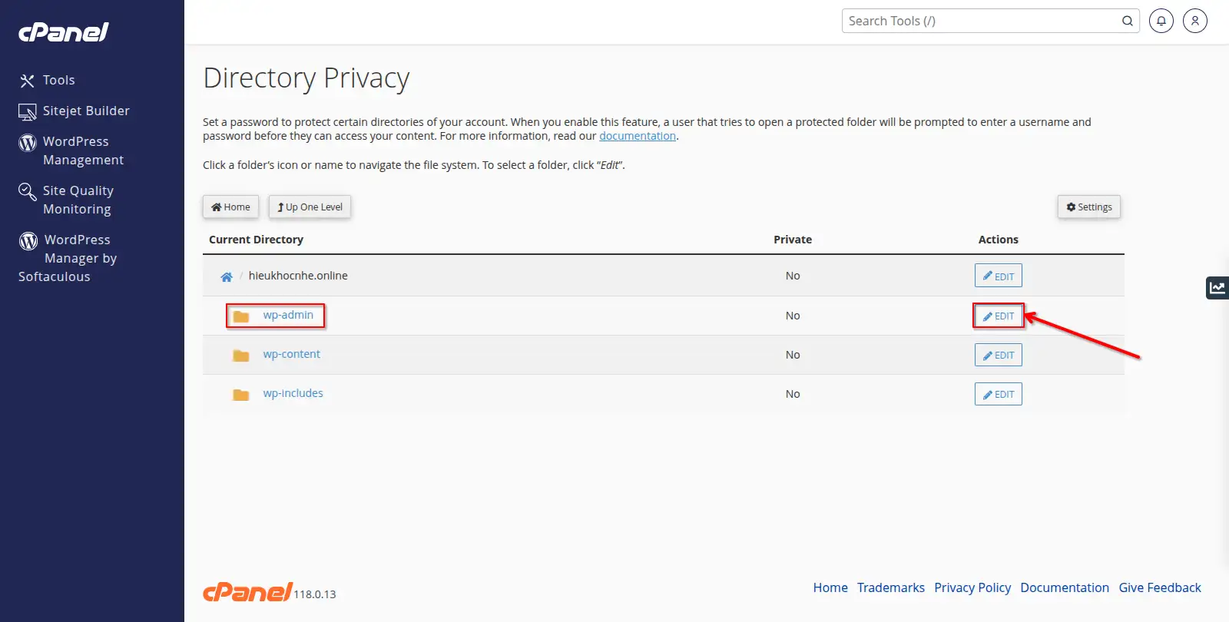Edit privacy for wp-content
This screenshot has width=1229, height=622.
click(x=999, y=355)
